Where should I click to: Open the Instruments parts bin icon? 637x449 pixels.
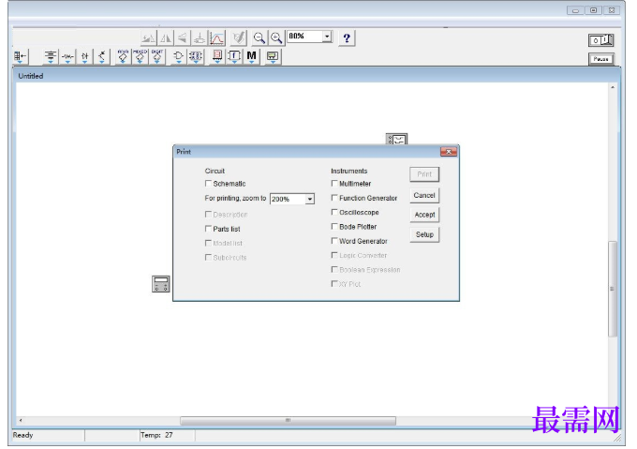point(273,56)
